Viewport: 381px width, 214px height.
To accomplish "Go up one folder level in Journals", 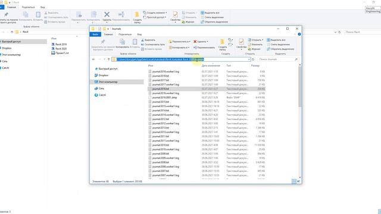I will click(108, 59).
